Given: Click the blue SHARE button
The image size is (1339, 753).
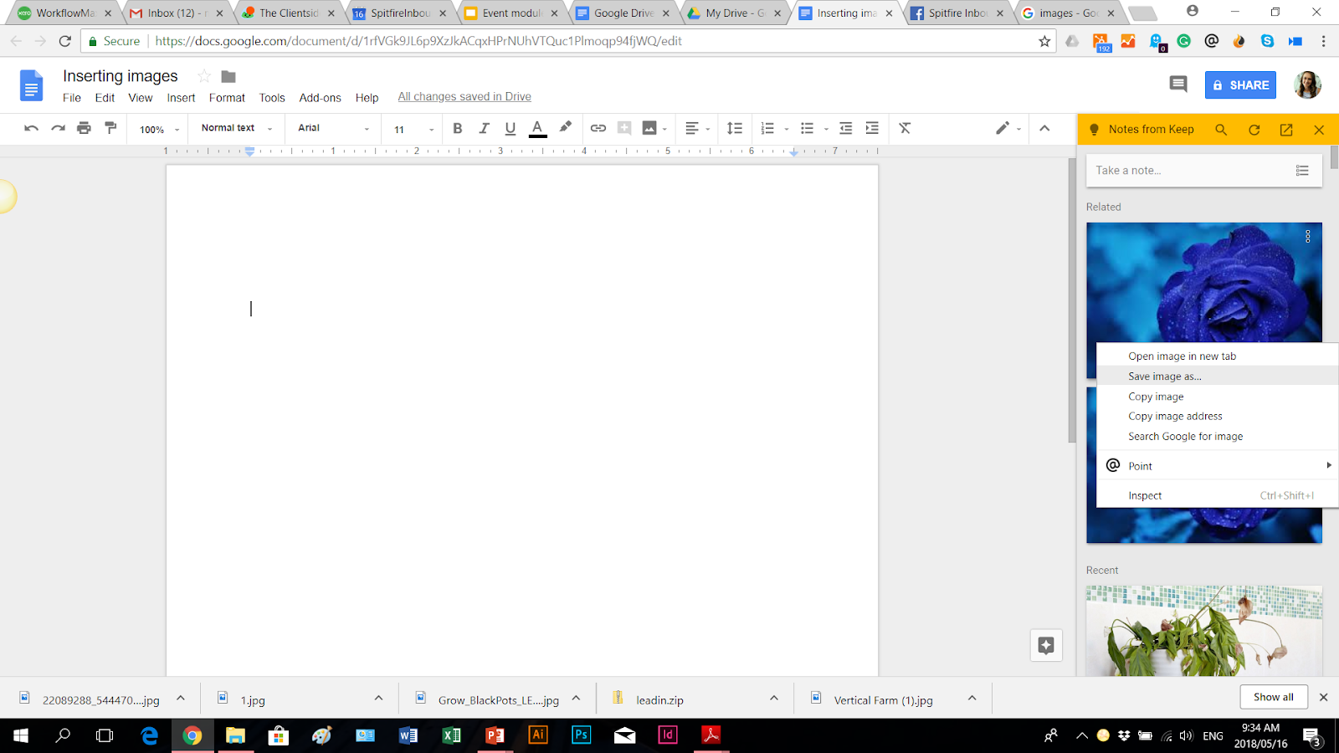Looking at the screenshot, I should point(1240,85).
